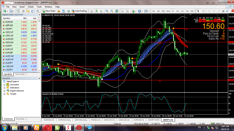The image size is (234, 131).
Task: Open the Data Window icon
Action: (x=23, y=11)
